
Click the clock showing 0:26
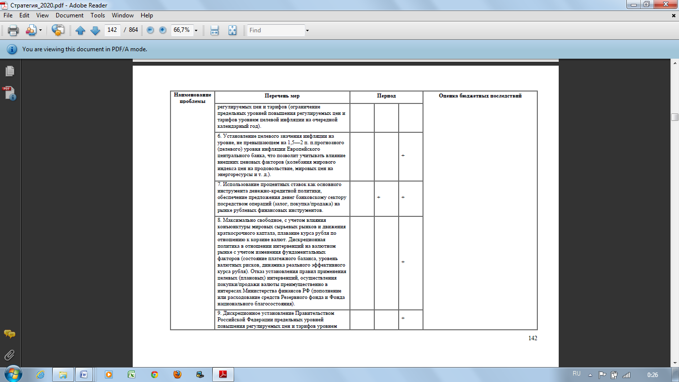click(x=653, y=375)
